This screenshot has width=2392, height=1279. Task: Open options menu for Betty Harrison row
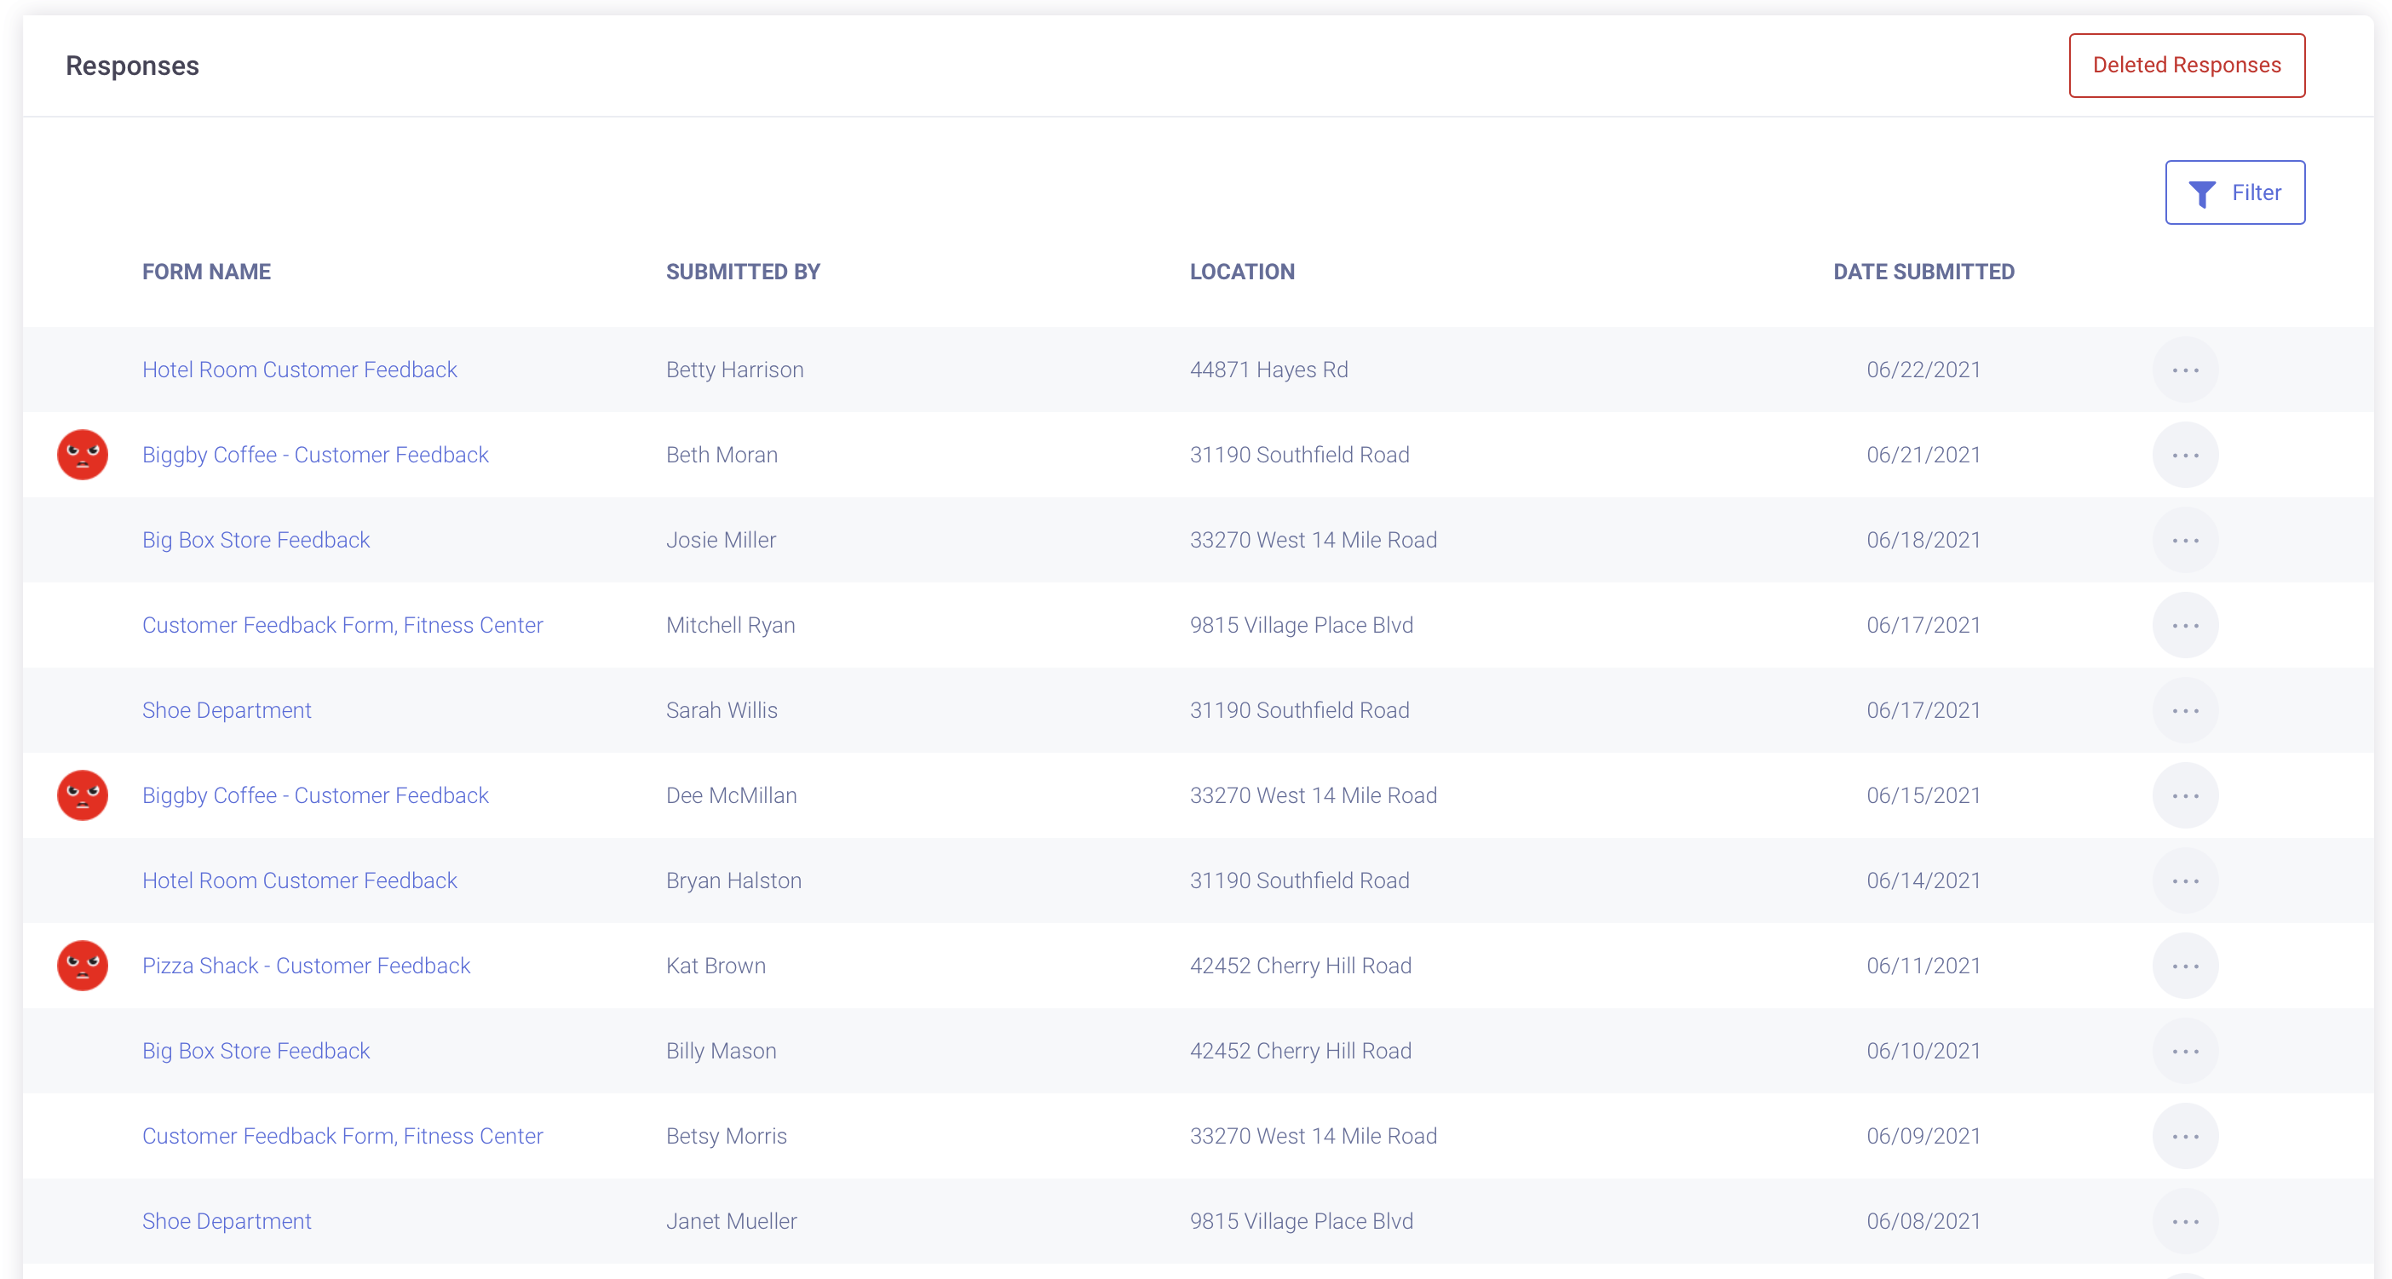tap(2185, 370)
